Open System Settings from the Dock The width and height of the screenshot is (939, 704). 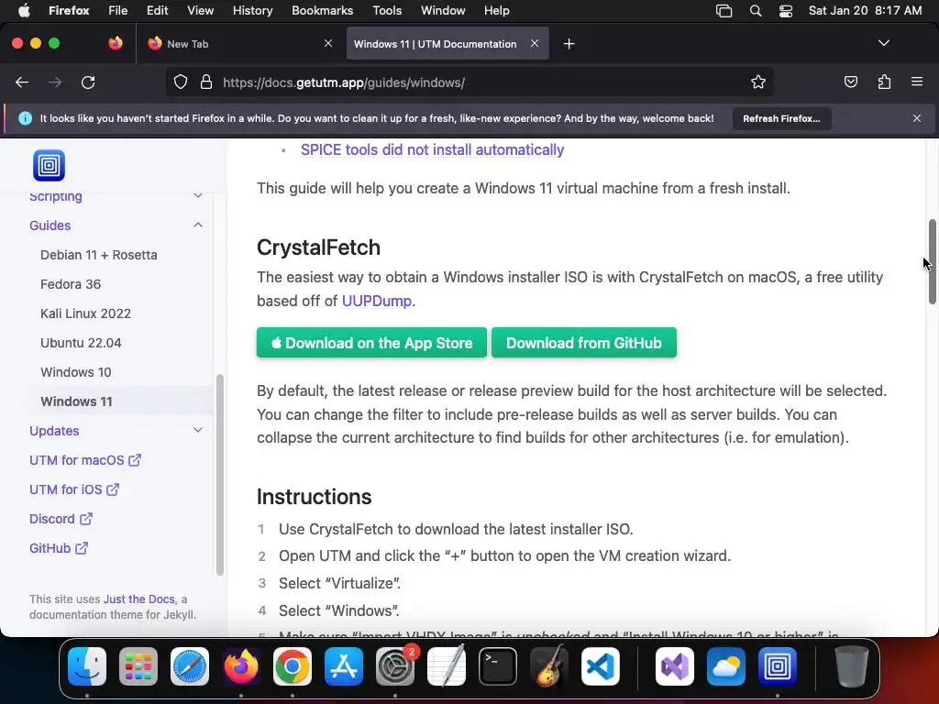[395, 666]
